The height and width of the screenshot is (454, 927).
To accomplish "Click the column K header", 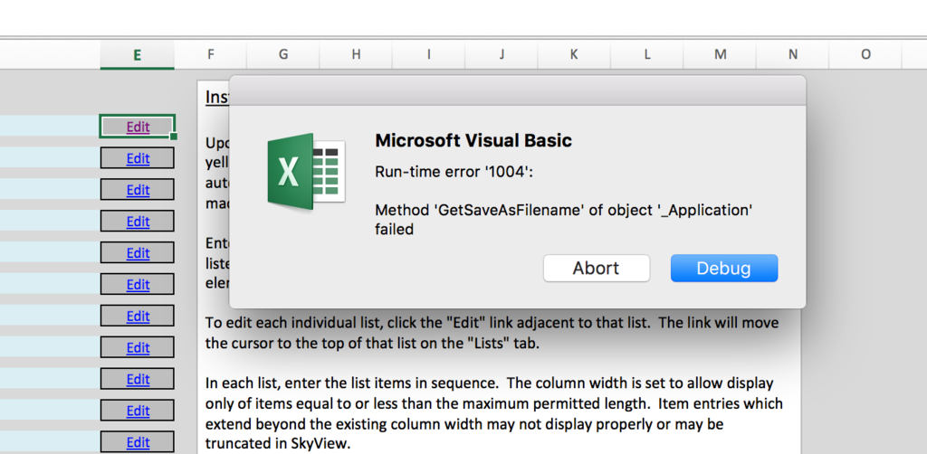I will (x=574, y=55).
